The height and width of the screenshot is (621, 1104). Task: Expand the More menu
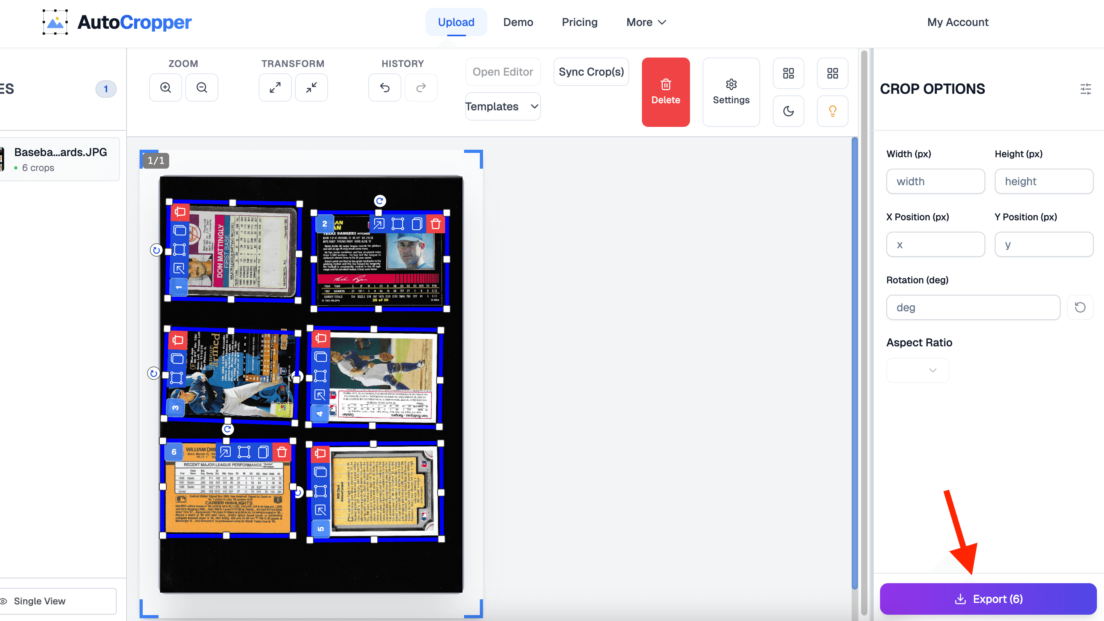(x=646, y=22)
